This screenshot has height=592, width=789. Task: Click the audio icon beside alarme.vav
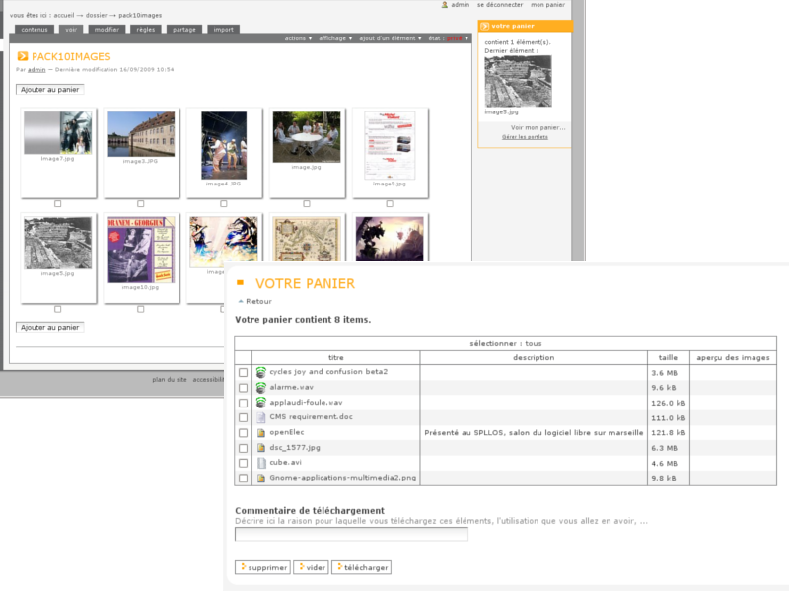pyautogui.click(x=261, y=388)
